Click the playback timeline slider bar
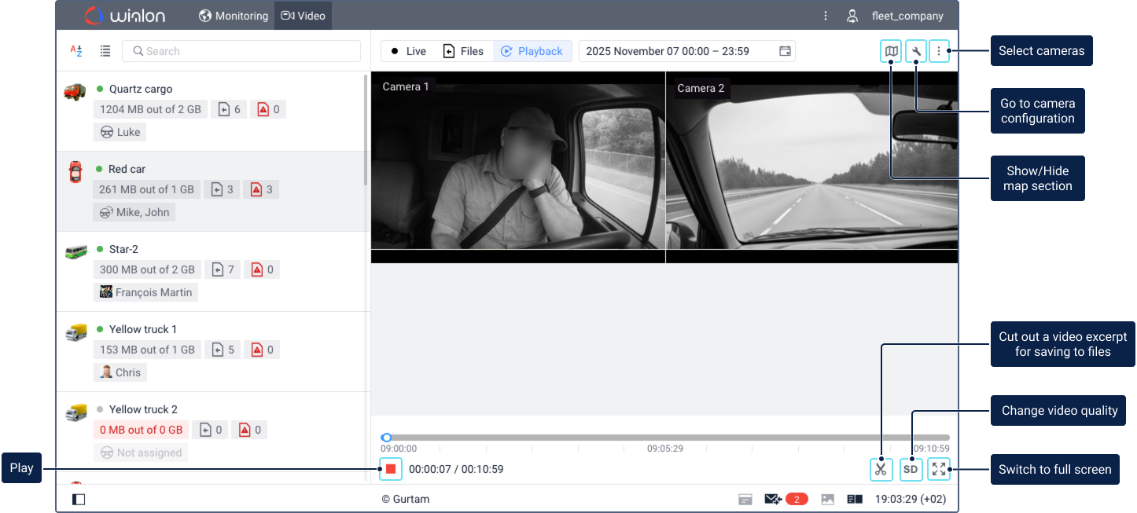Image resolution: width=1137 pixels, height=513 pixels. click(667, 438)
